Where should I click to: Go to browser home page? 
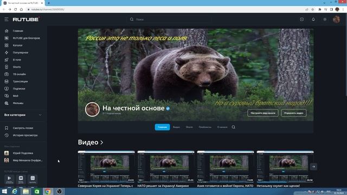point(21,10)
